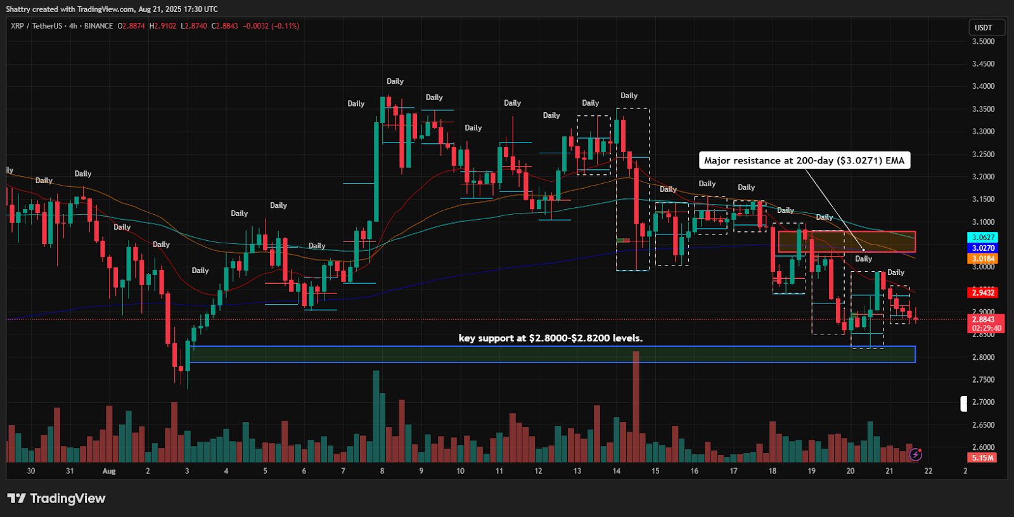
Task: Click the small white handle by 2.7000
Action: point(963,404)
